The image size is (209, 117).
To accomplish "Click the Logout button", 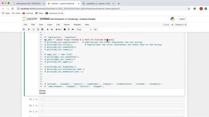I will coord(182,19).
